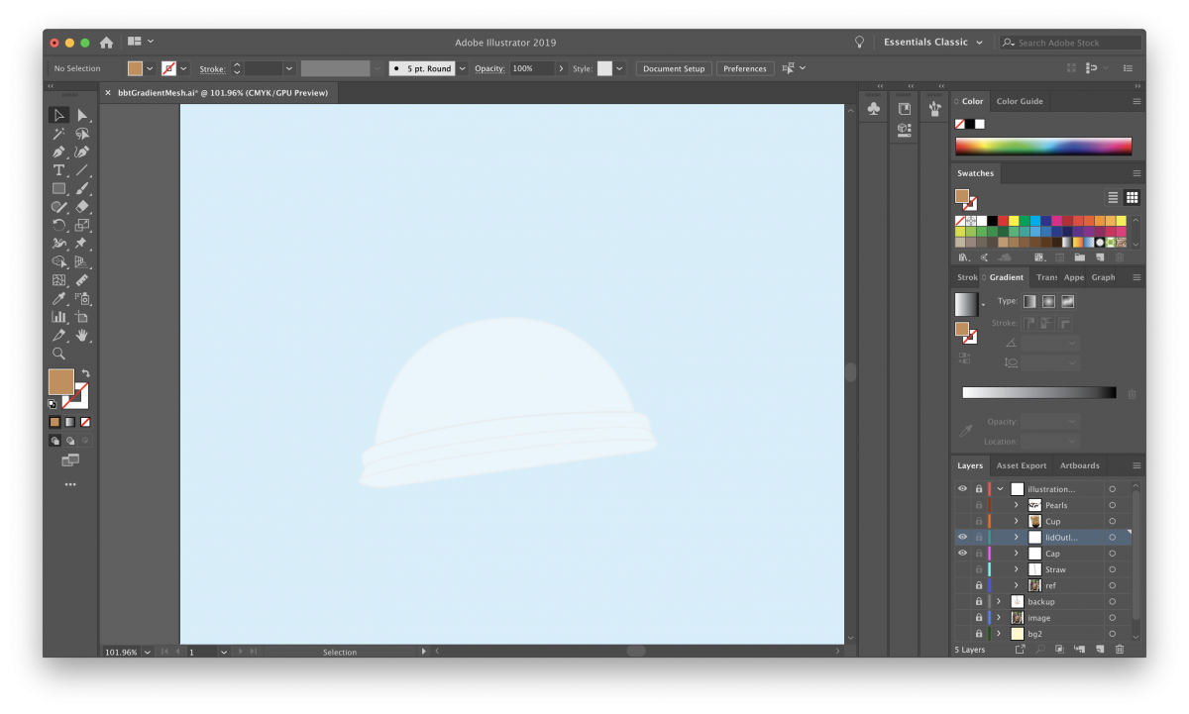Hide the Cap sublayer

pyautogui.click(x=962, y=554)
